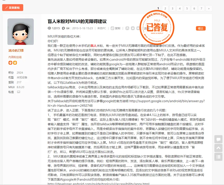The image size is (224, 185).
Task: Click the 发表新帖 new post button
Action: [13, 8]
